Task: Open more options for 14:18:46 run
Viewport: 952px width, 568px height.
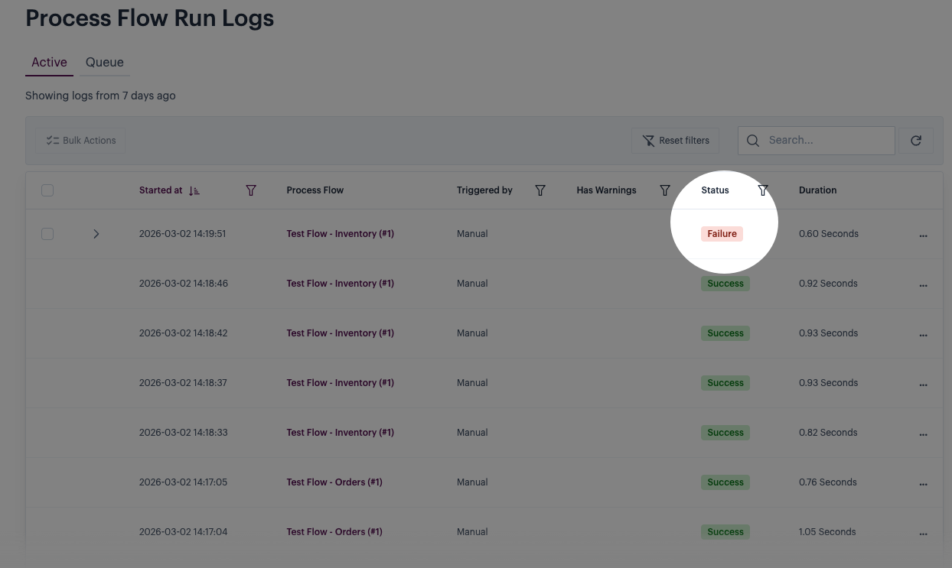Action: pyautogui.click(x=923, y=284)
